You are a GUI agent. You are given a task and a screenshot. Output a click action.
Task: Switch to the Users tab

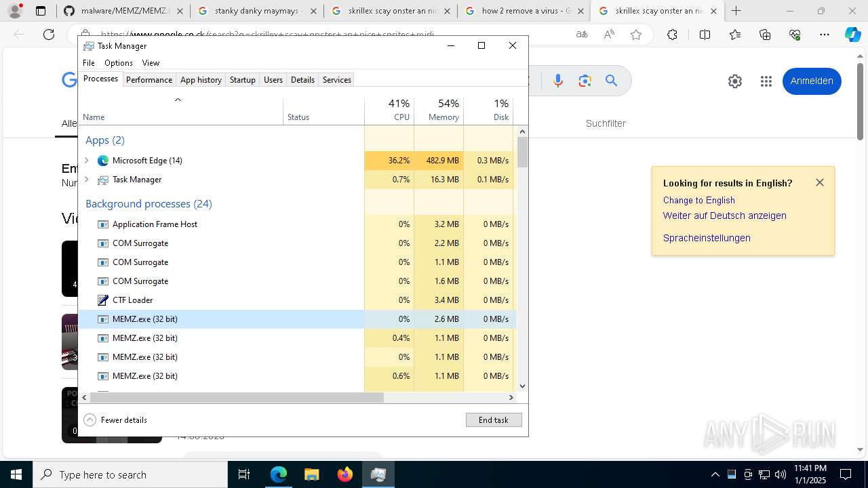(273, 80)
